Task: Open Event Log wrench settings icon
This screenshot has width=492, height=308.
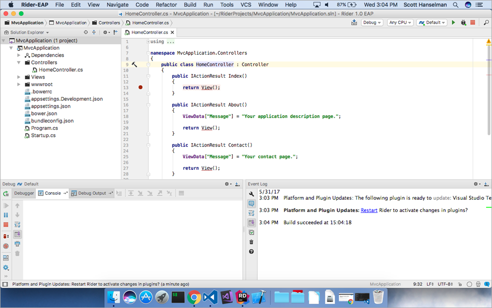Action: click(251, 194)
